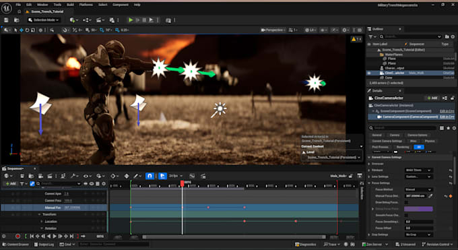This screenshot has width=458, height=250.
Task: Click the Focus Offset value field
Action: click(x=418, y=228)
